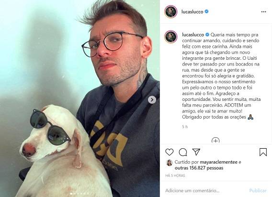Screen dimensions: 272x197
Task: Save the post with the bookmark icon
Action: coord(263,152)
